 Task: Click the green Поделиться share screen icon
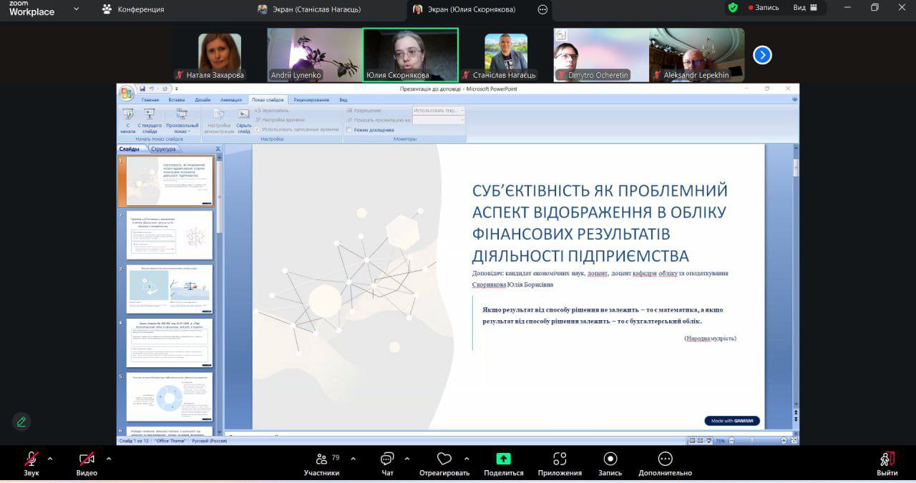(503, 459)
